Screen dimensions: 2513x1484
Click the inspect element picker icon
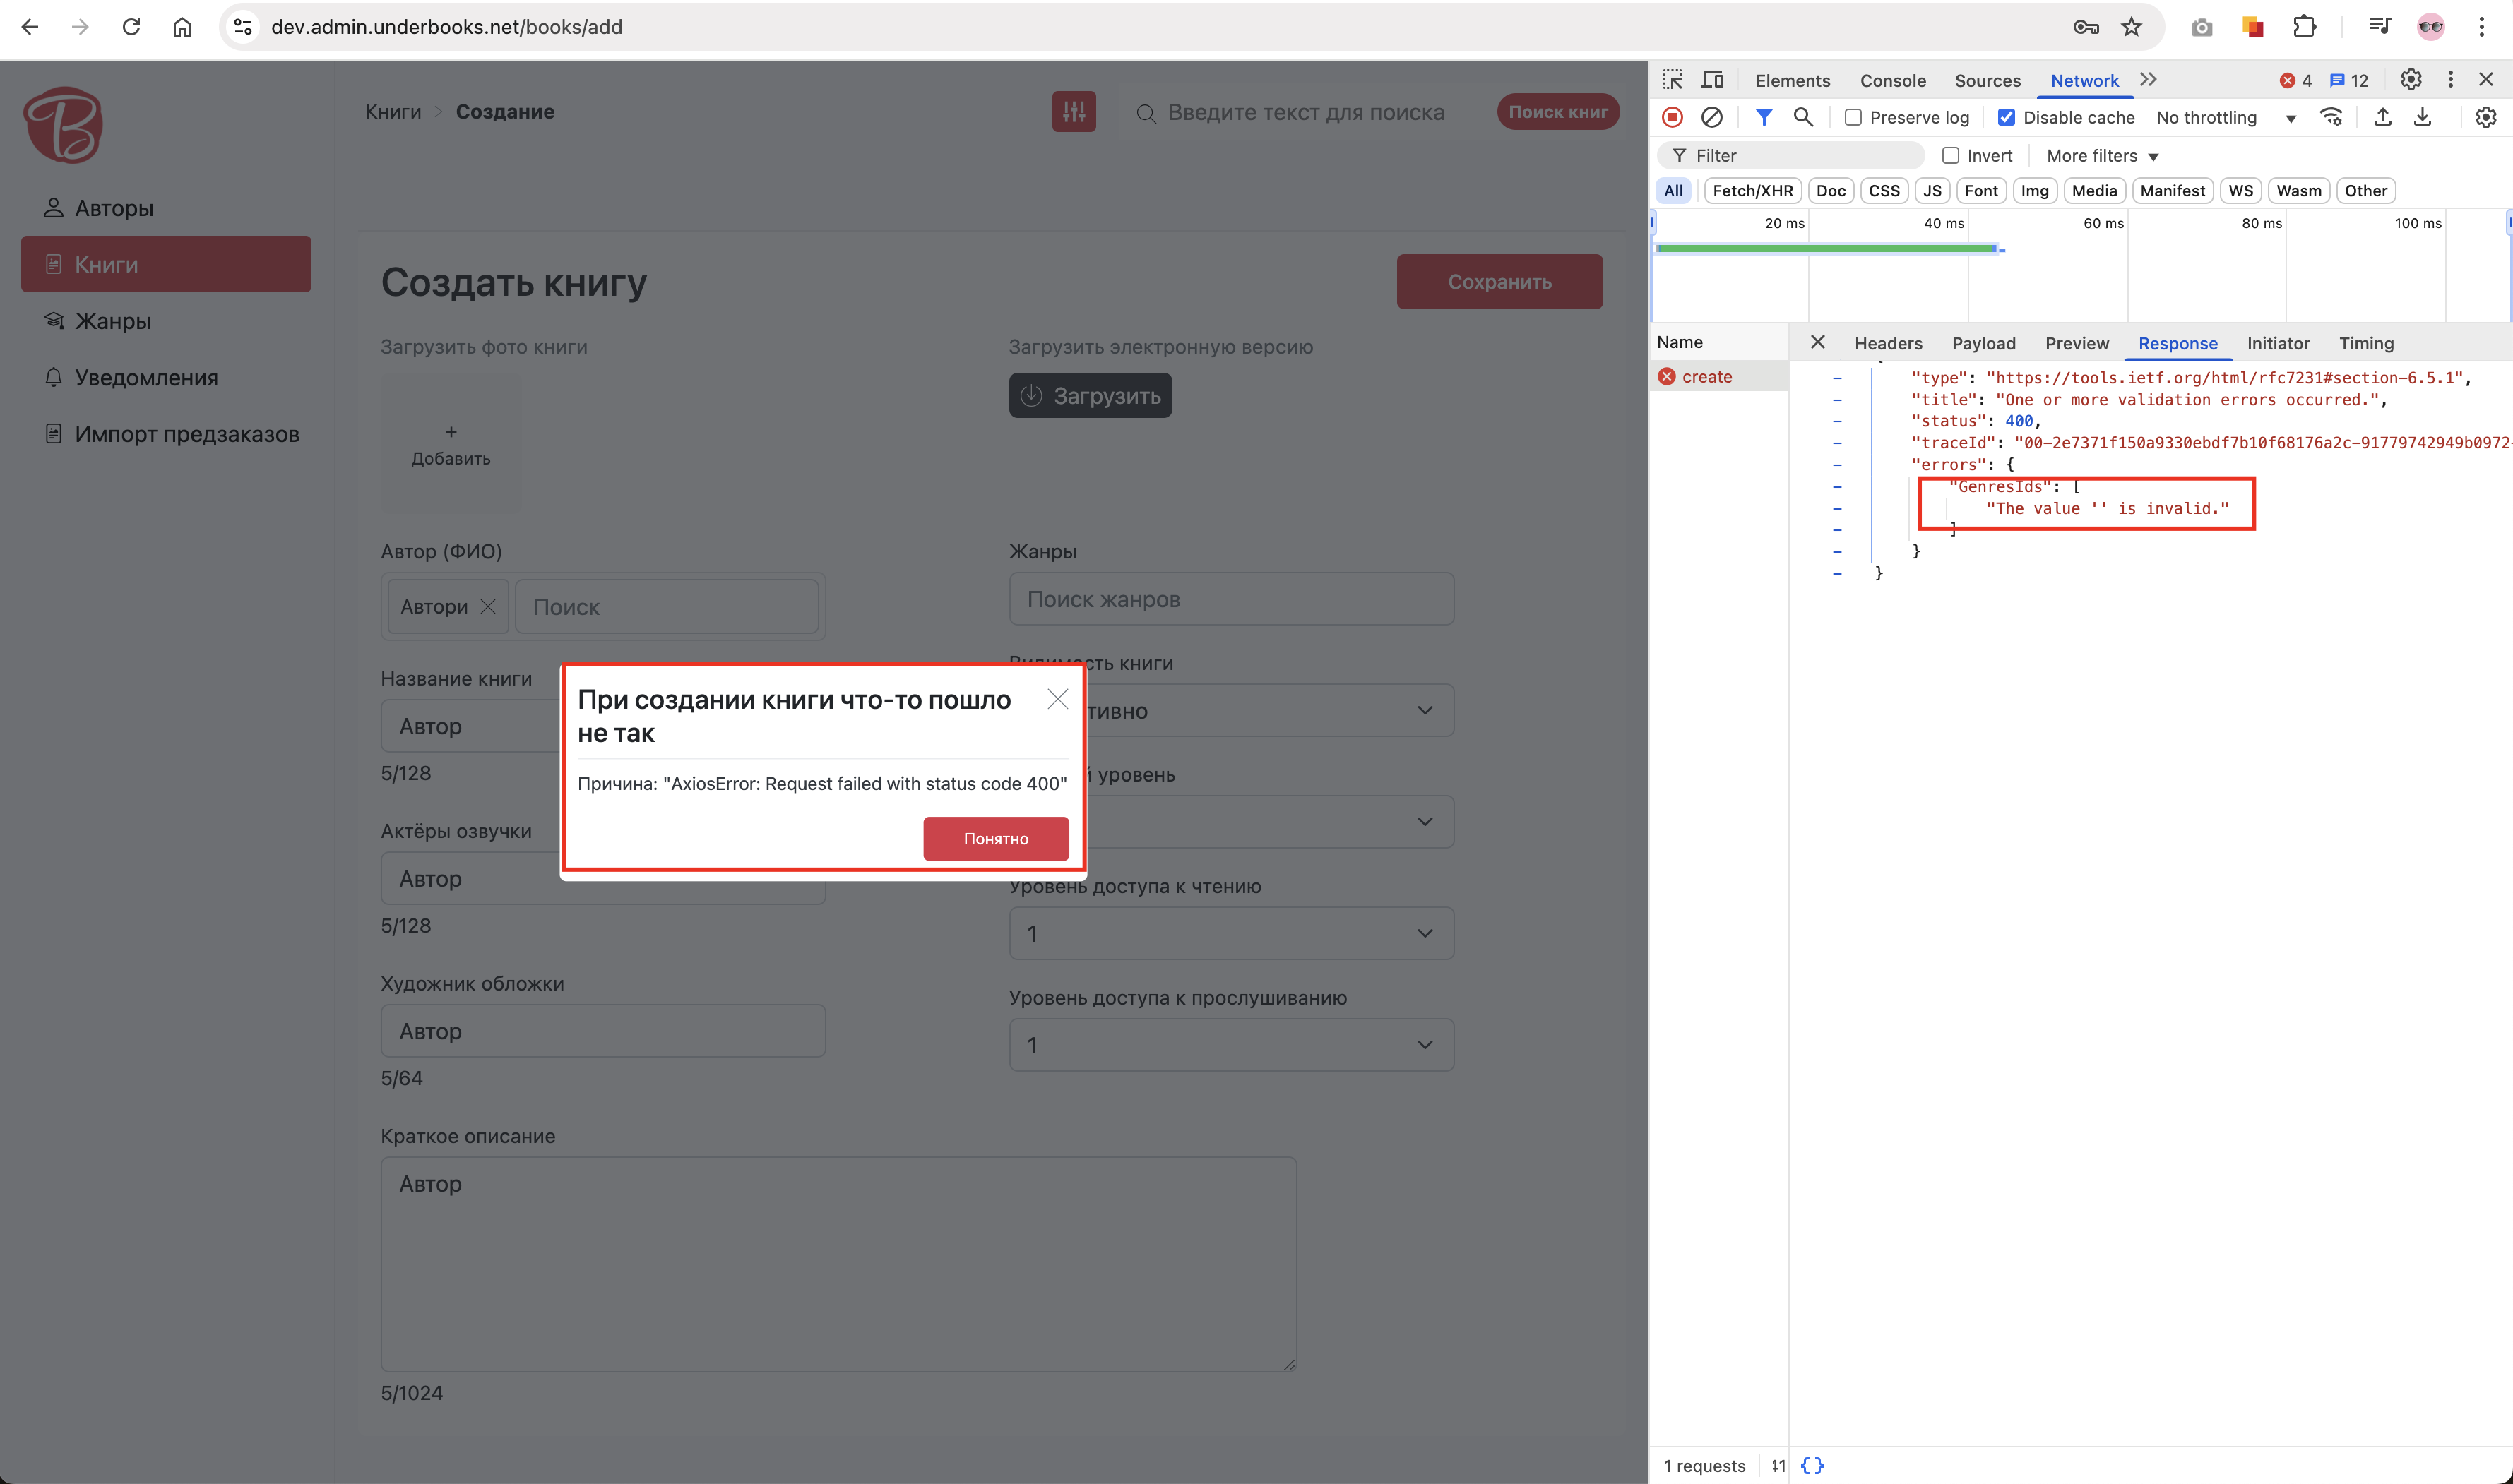1673,80
